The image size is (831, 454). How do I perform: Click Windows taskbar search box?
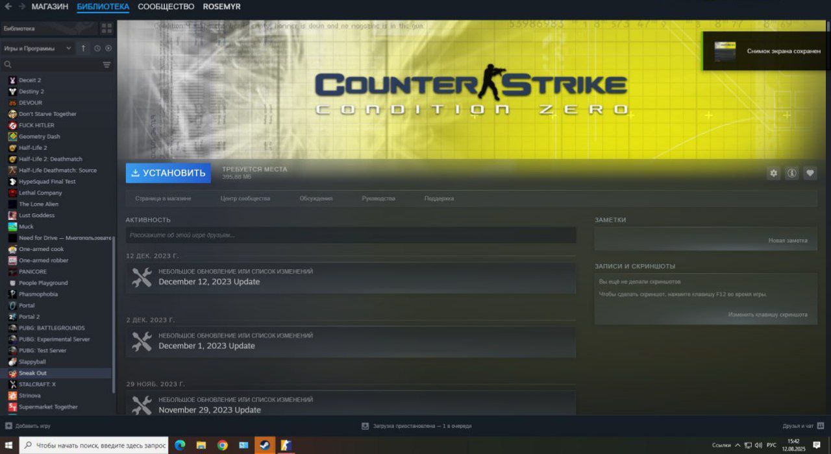pos(94,445)
